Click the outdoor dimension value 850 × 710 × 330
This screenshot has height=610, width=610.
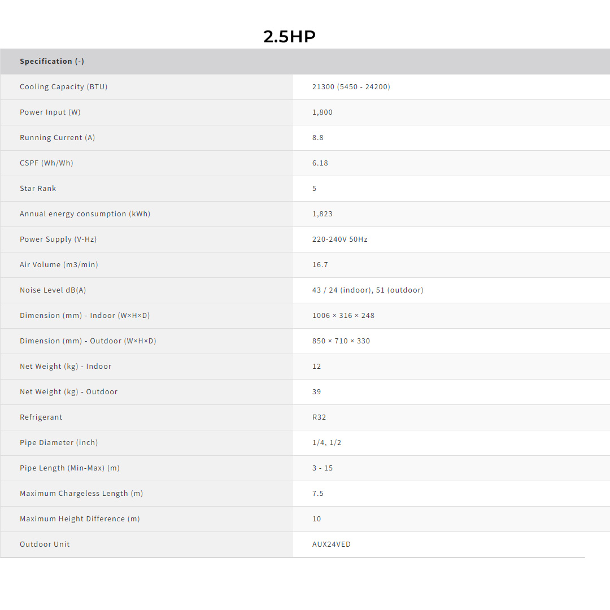pos(341,341)
